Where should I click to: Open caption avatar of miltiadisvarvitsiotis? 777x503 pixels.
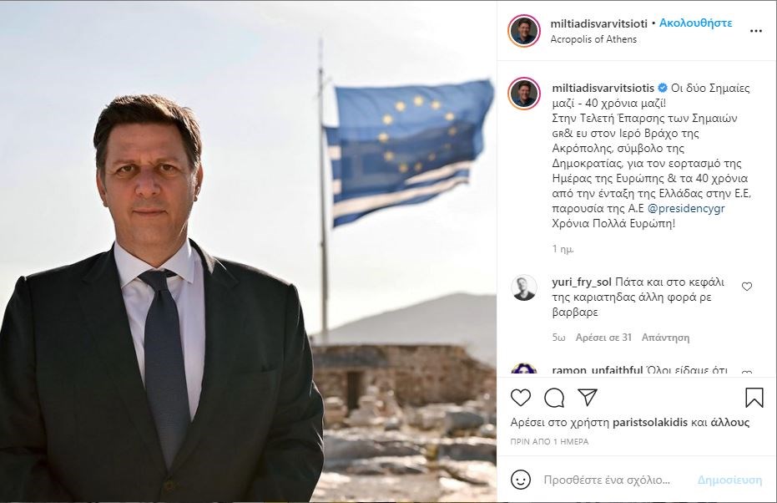pos(524,94)
